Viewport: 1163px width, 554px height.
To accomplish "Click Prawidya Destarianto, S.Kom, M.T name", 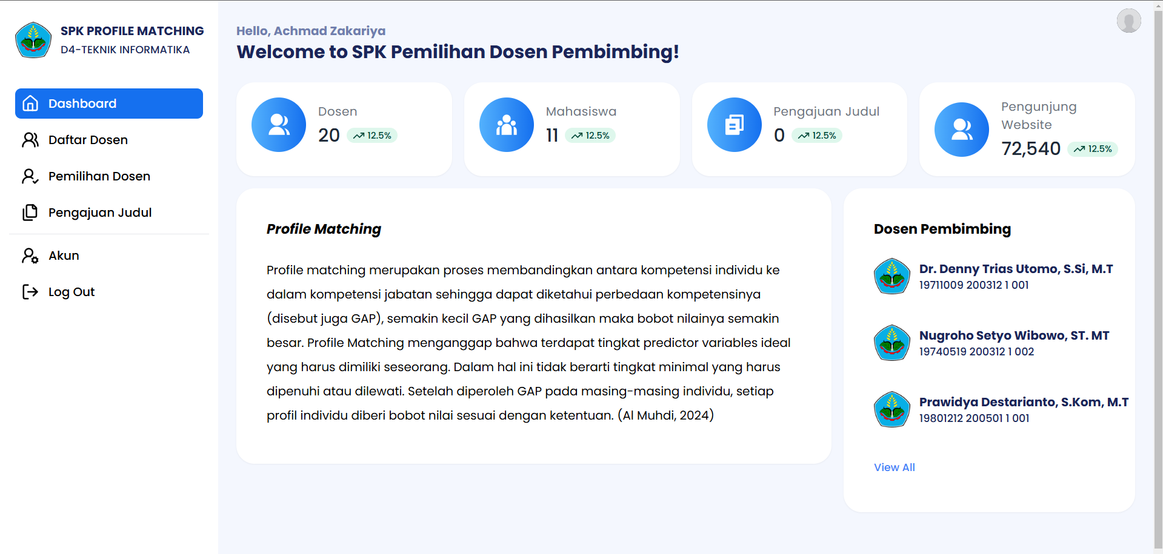I will coord(1024,402).
